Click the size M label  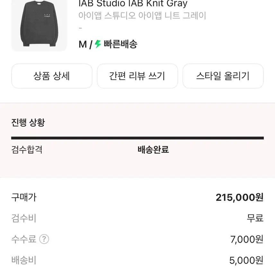pos(83,44)
